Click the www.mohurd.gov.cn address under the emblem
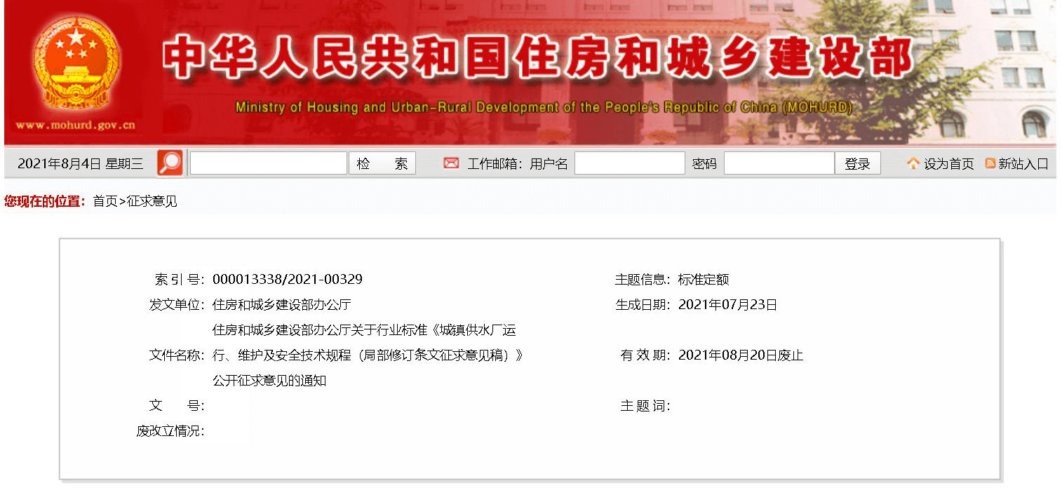 point(75,126)
